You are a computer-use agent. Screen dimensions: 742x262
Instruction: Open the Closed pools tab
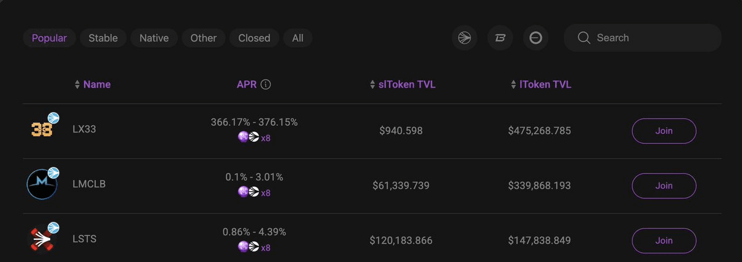254,38
